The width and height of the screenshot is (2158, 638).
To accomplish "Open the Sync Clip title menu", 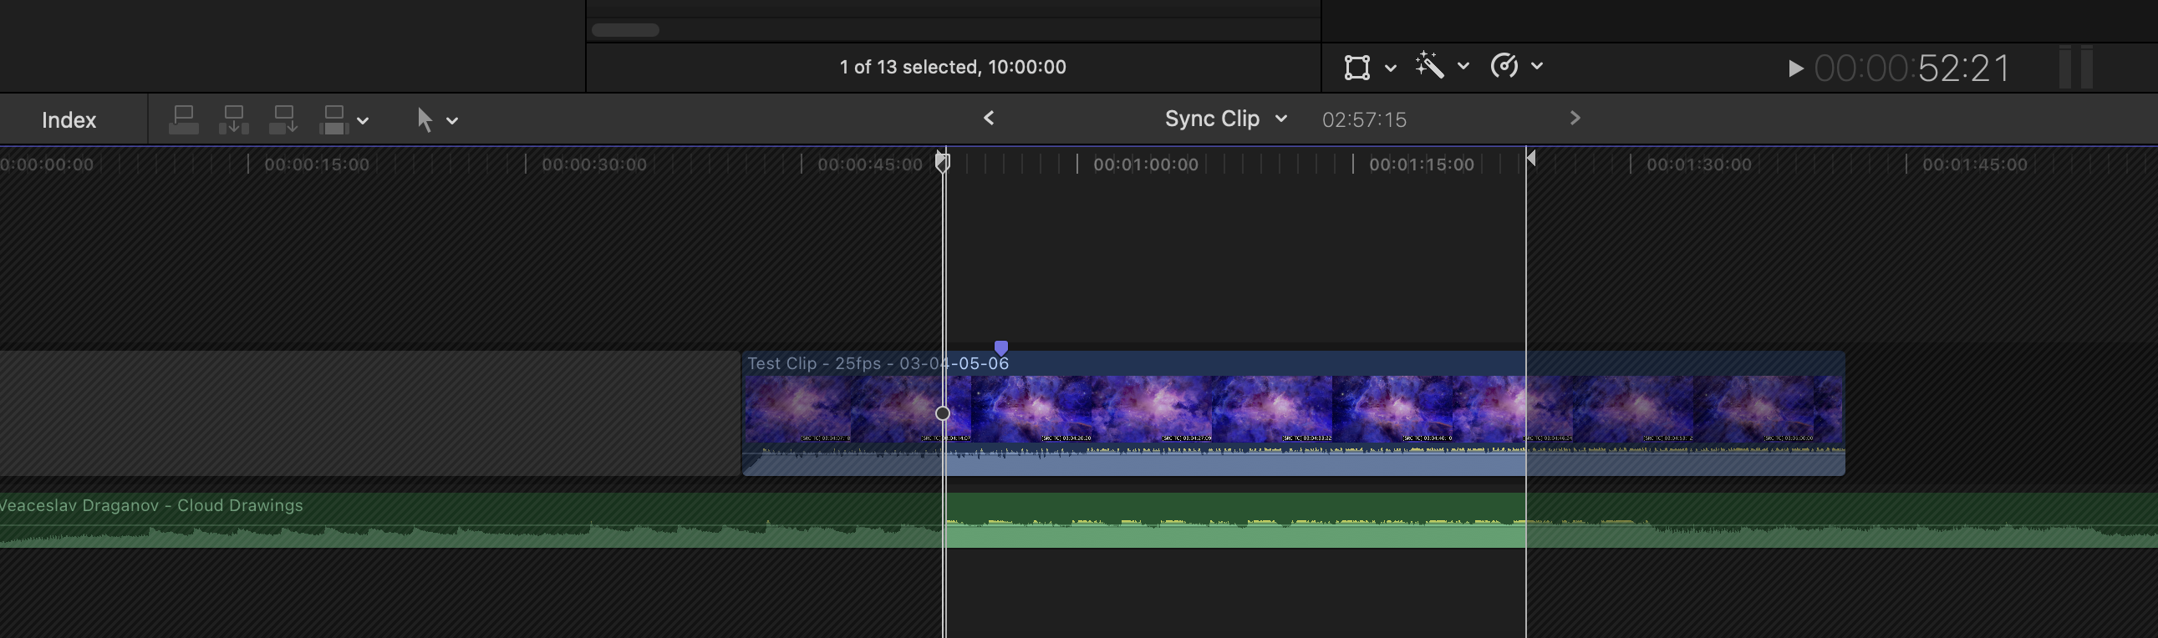I will click(x=1224, y=119).
